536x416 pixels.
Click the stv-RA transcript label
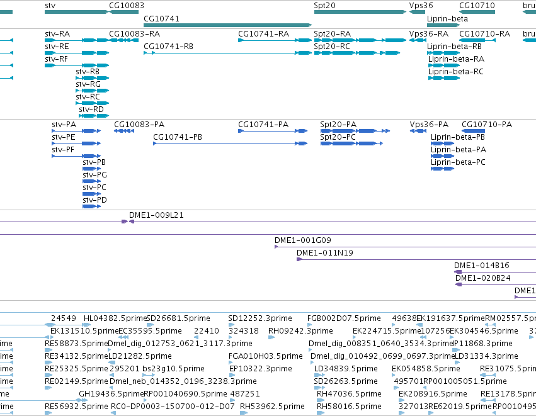point(57,34)
